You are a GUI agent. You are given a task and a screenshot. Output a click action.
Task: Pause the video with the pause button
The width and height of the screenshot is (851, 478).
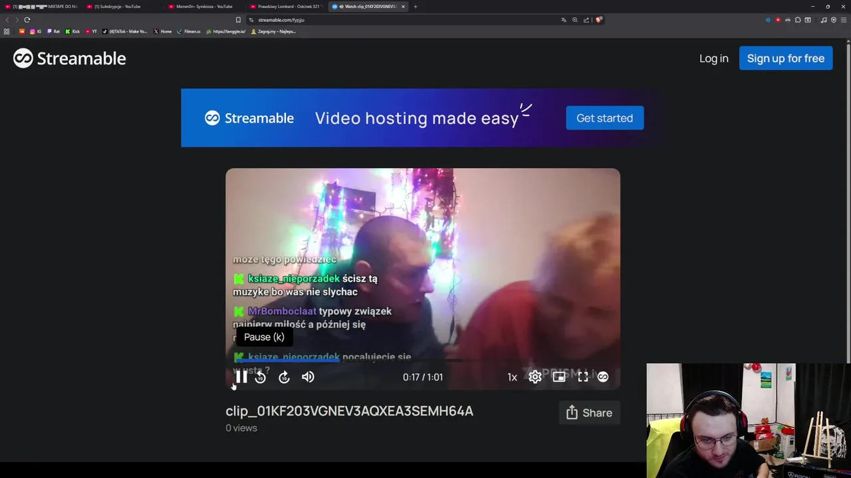pyautogui.click(x=241, y=377)
